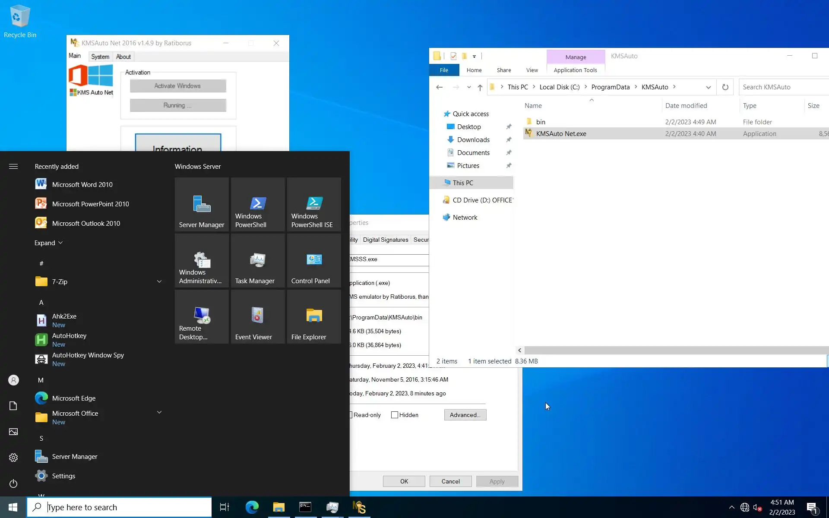This screenshot has width=829, height=518.
Task: Click KMSAuto icon on the taskbar
Action: coord(359,507)
